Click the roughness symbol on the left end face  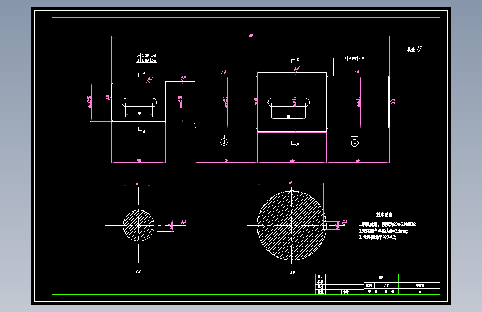point(108,98)
